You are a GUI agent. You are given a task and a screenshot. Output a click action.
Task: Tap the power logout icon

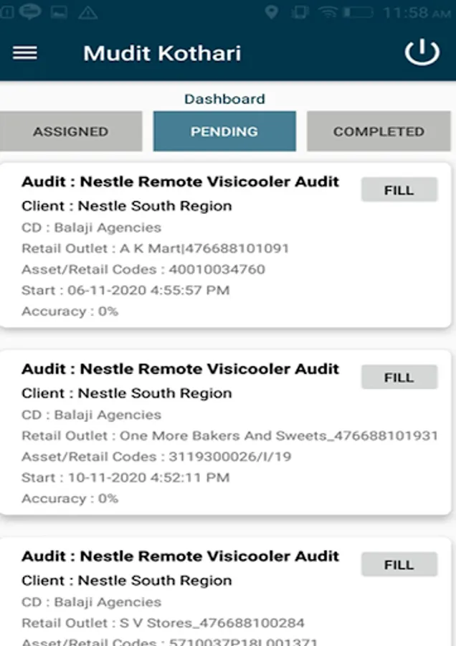tap(422, 53)
